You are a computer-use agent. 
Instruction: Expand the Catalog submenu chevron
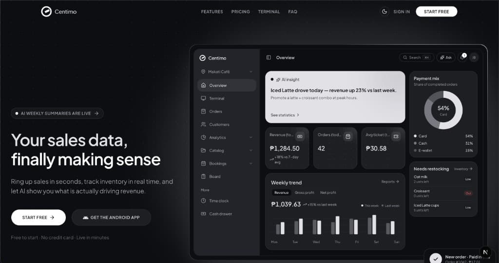(251, 150)
